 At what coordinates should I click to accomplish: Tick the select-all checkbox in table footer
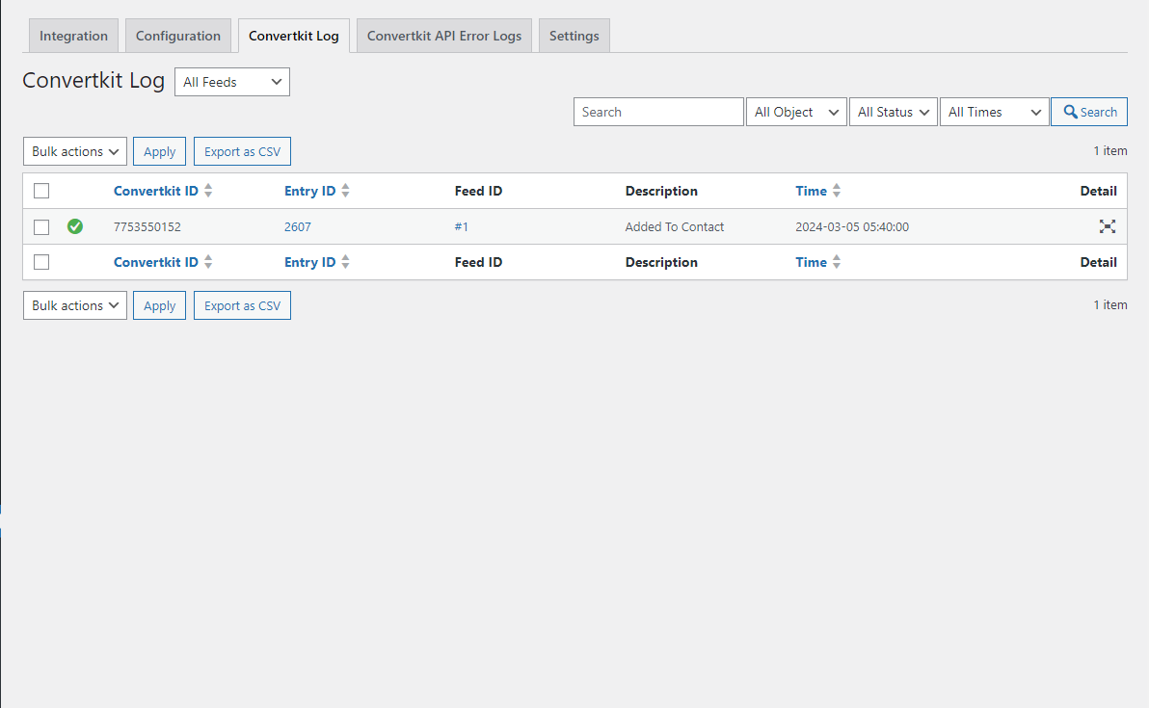click(x=41, y=262)
